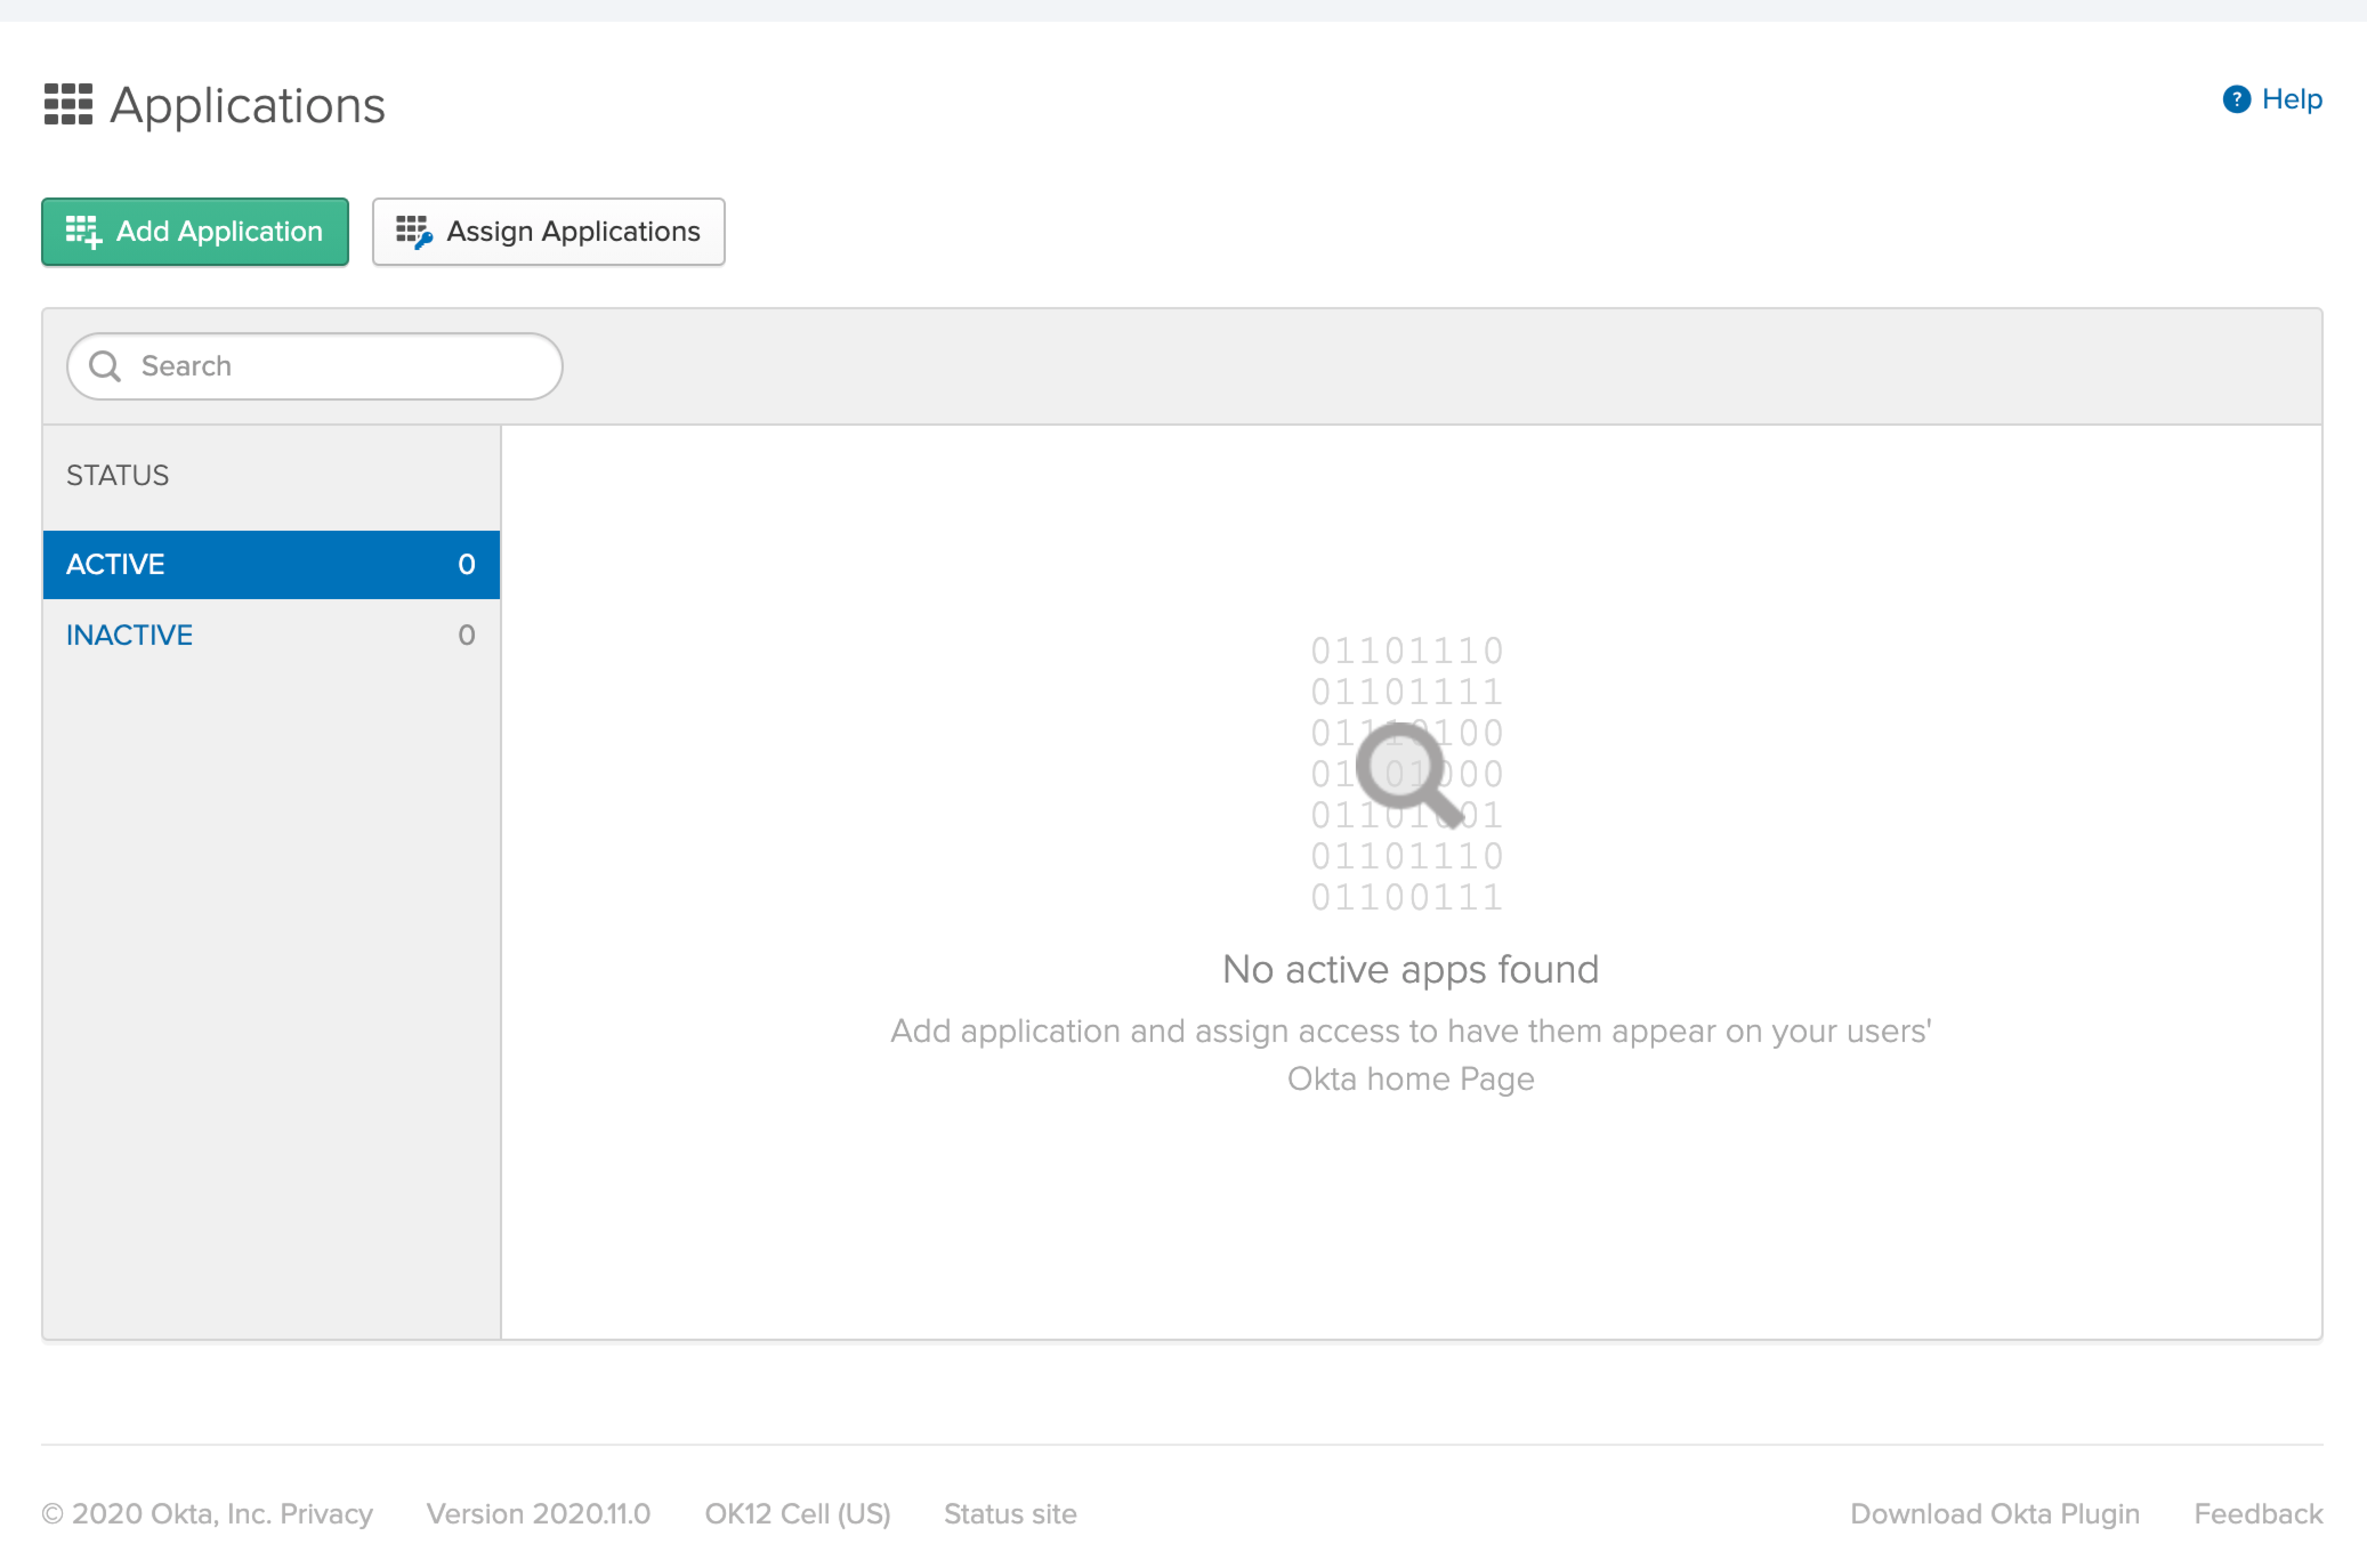Click the magnifier icon in the search box

[x=105, y=366]
